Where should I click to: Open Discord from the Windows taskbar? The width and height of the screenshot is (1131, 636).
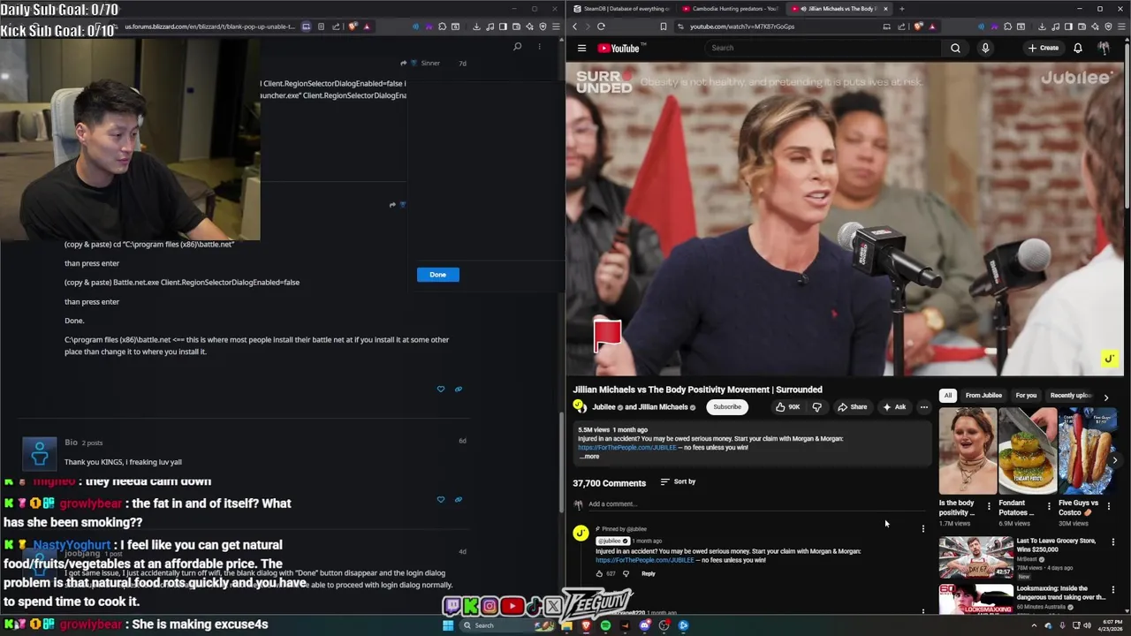pyautogui.click(x=644, y=625)
